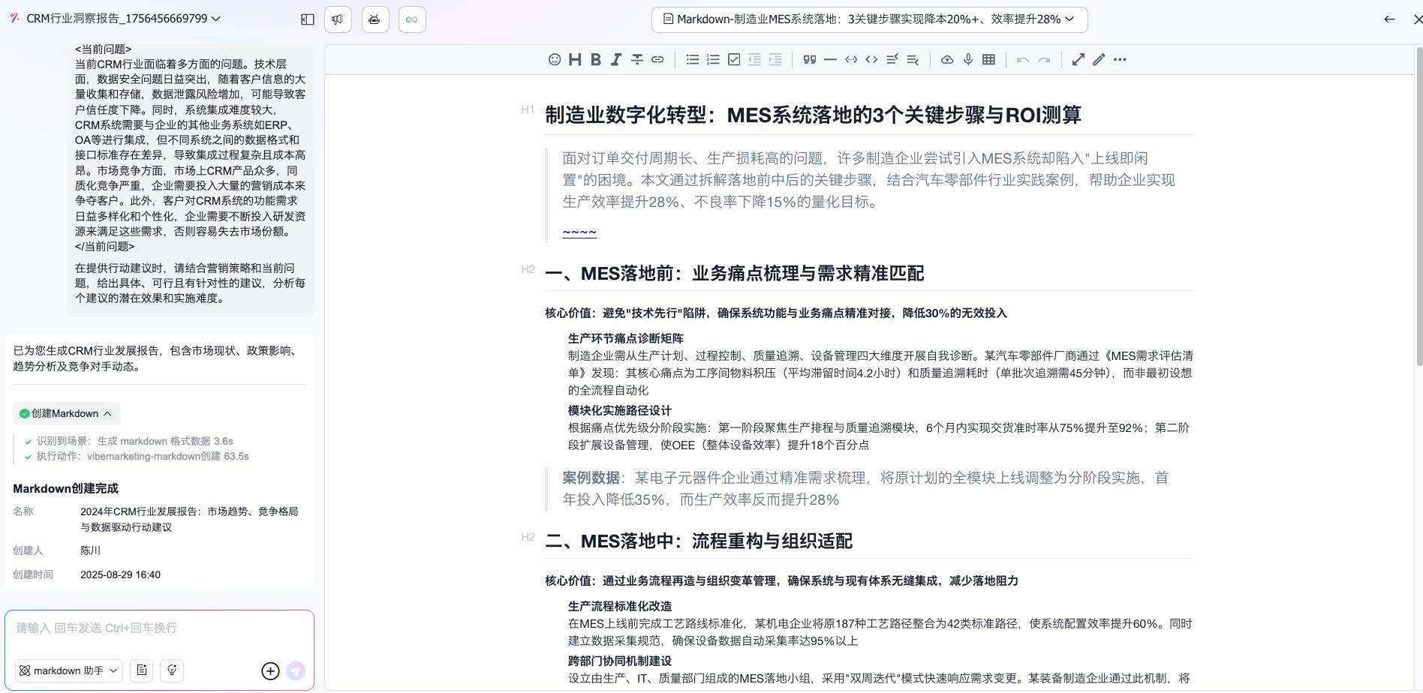Toggle the lightbulb thinking mode button

(x=172, y=670)
